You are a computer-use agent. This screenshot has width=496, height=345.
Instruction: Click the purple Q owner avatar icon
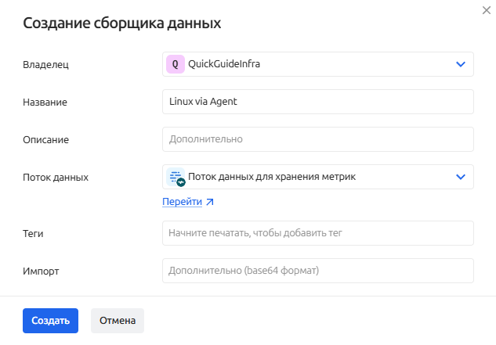tap(175, 64)
